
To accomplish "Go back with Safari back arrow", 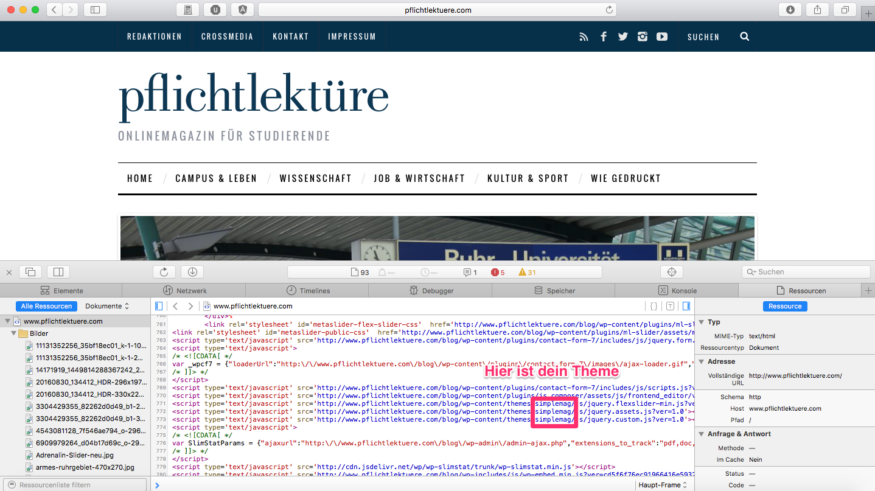I will (x=54, y=10).
